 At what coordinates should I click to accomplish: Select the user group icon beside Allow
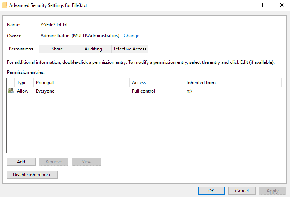[11, 91]
